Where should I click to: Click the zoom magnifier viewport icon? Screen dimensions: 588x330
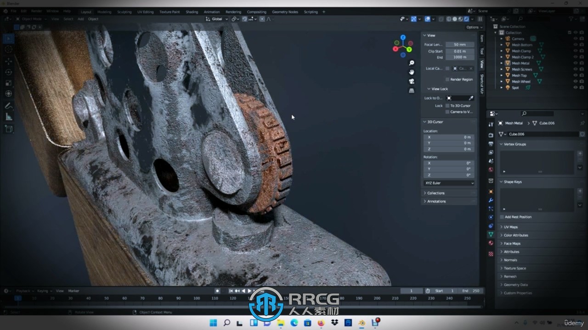412,63
